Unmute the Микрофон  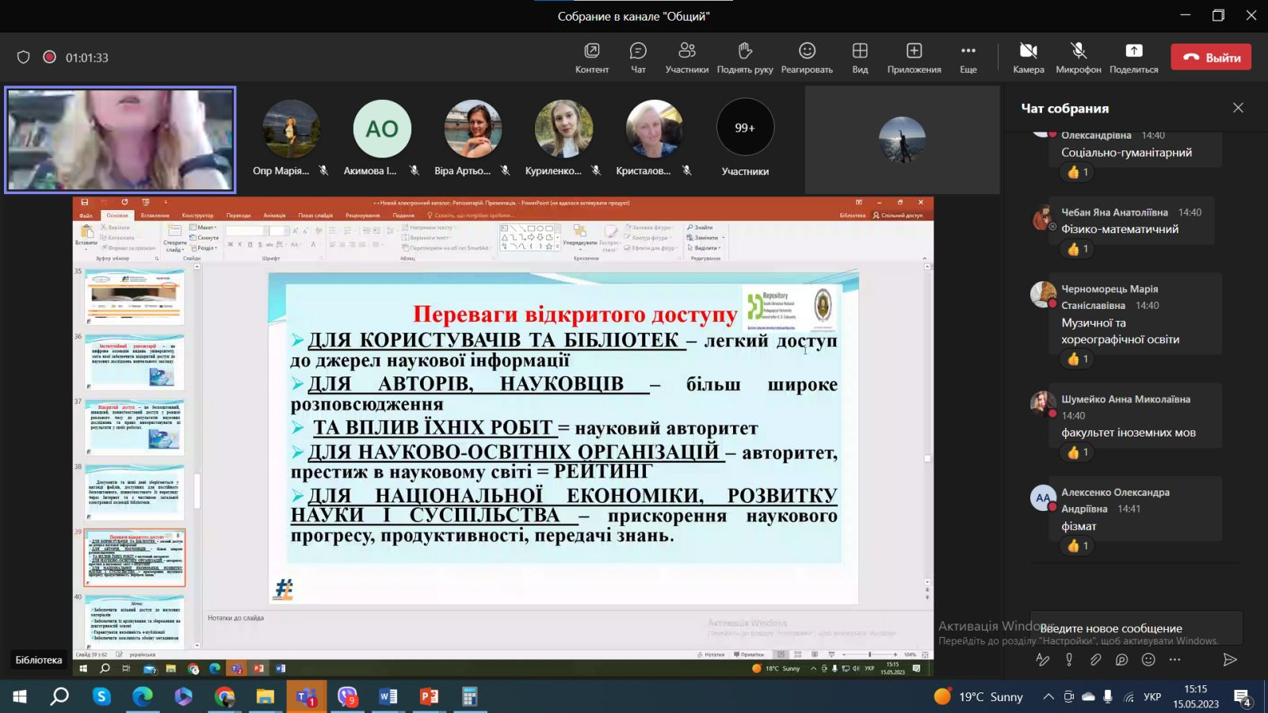click(1078, 51)
